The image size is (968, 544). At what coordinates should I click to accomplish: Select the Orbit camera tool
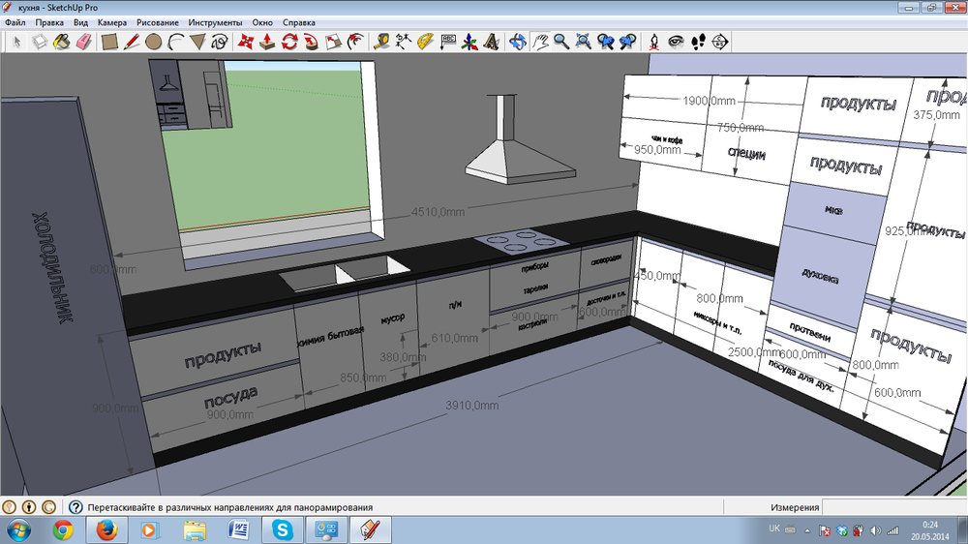[x=518, y=42]
